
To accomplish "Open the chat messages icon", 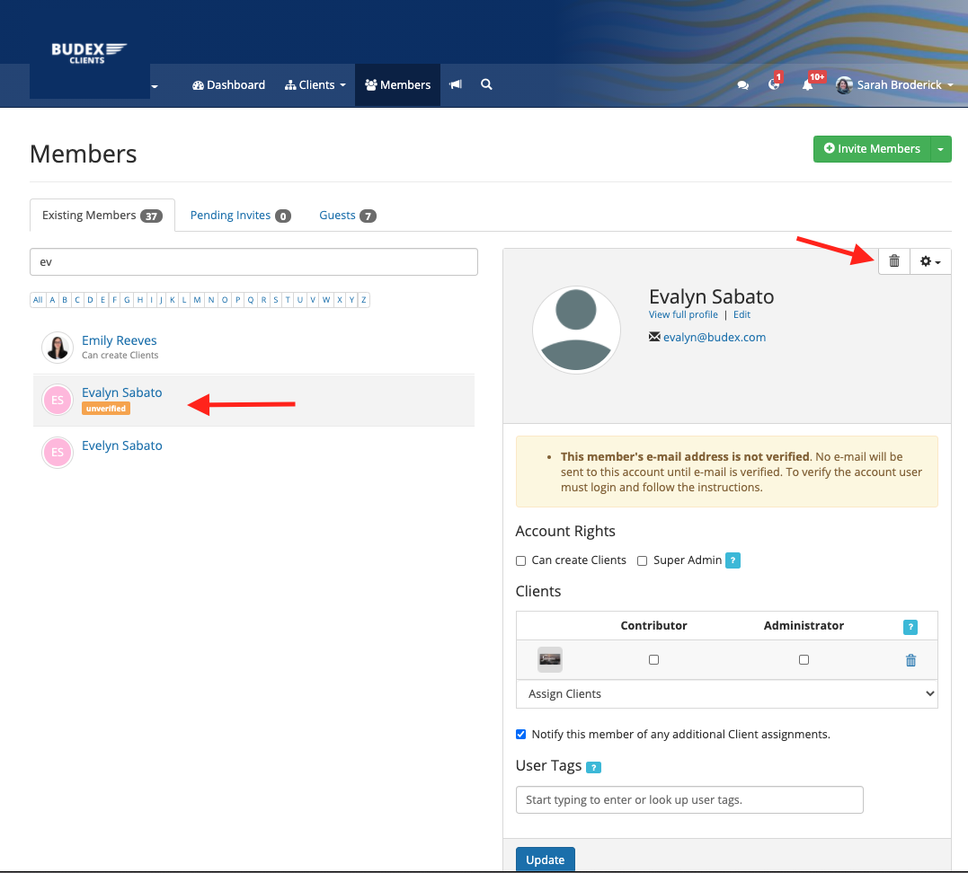I will [x=742, y=84].
